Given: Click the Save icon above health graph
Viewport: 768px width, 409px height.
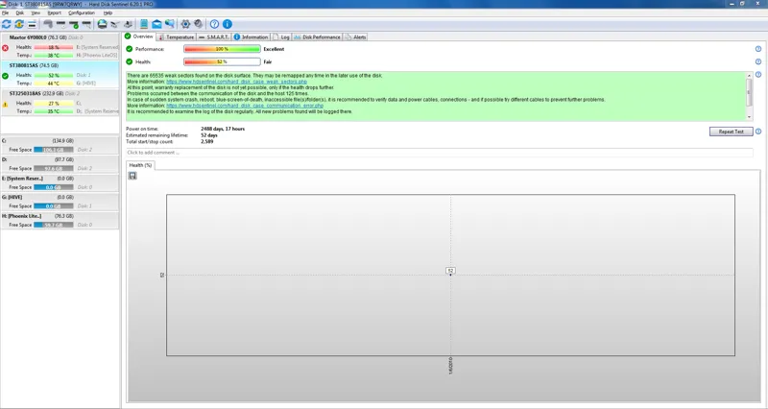Looking at the screenshot, I should tap(132, 176).
